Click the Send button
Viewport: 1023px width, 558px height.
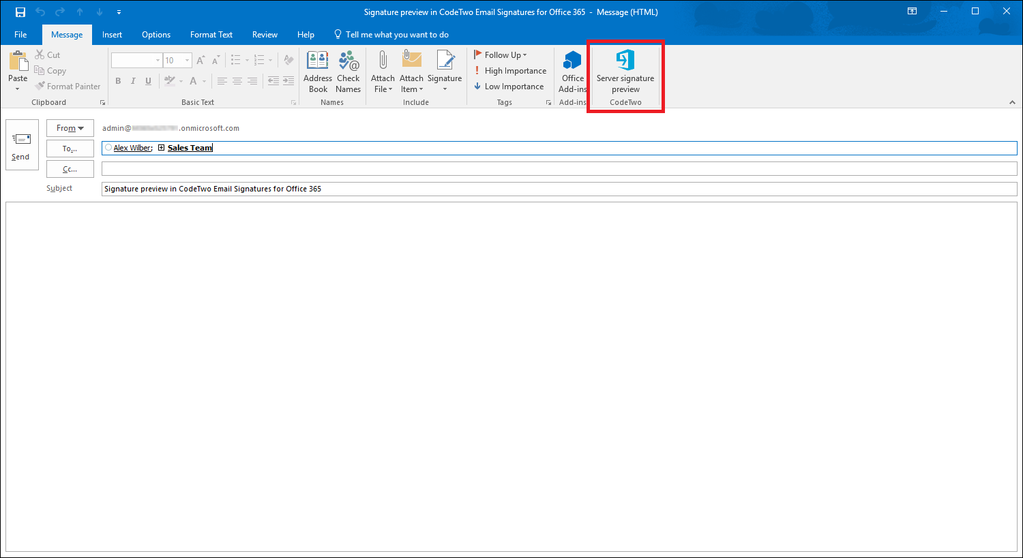pyautogui.click(x=21, y=144)
